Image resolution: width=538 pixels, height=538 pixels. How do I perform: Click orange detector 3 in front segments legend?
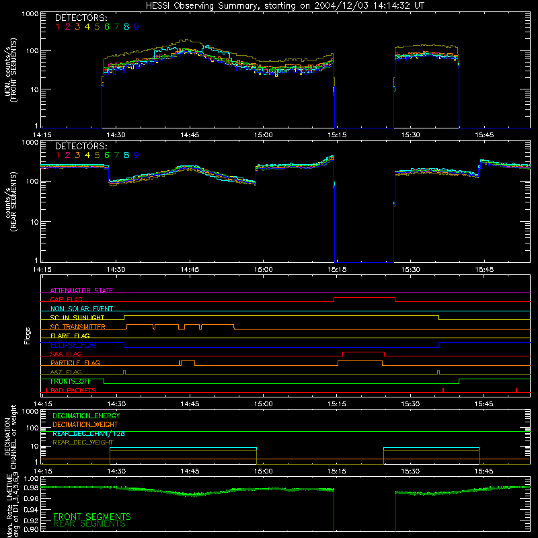[77, 27]
